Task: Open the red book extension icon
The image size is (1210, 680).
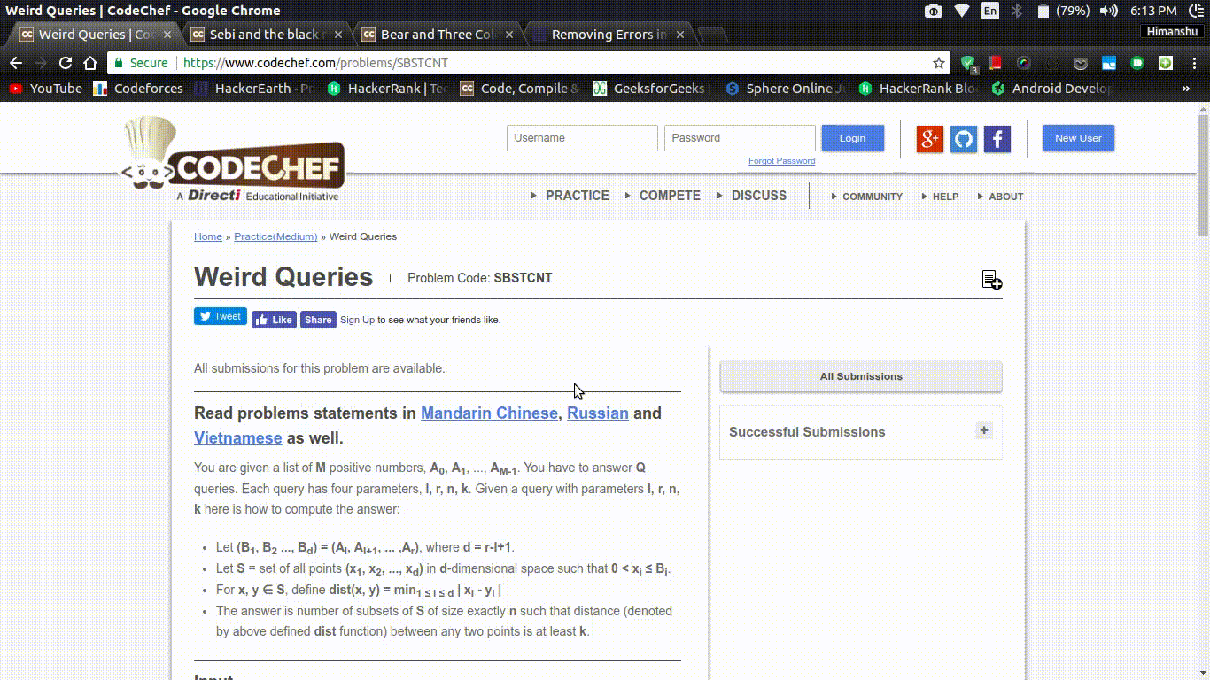Action: (x=996, y=63)
